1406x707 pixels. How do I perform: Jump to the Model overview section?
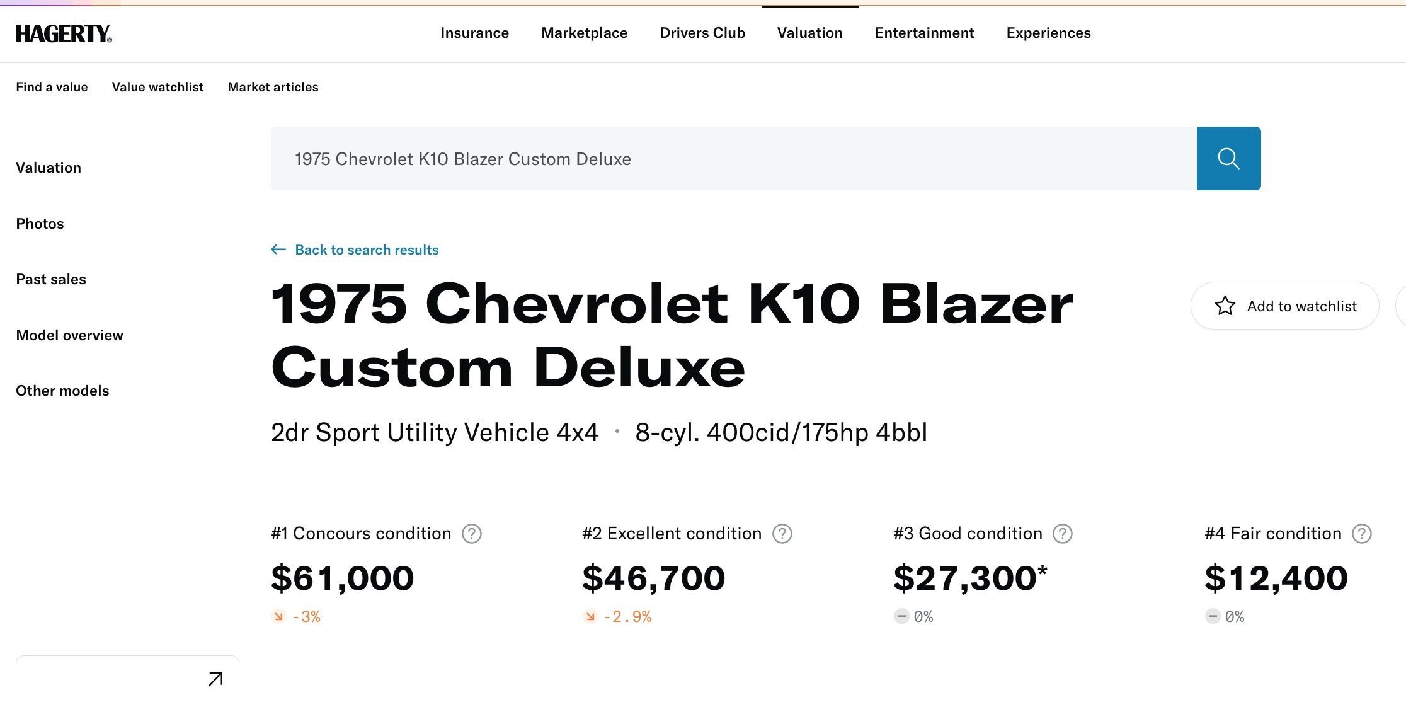pyautogui.click(x=69, y=335)
